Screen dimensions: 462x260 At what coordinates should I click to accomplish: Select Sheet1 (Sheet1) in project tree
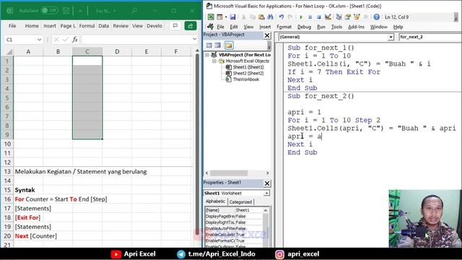point(248,67)
